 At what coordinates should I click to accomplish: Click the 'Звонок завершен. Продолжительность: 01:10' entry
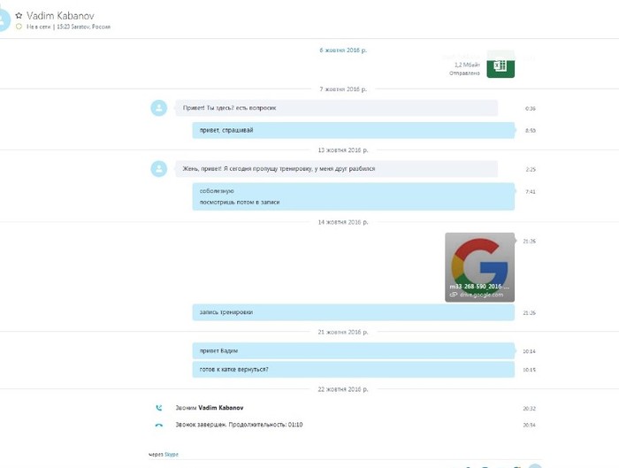239,425
